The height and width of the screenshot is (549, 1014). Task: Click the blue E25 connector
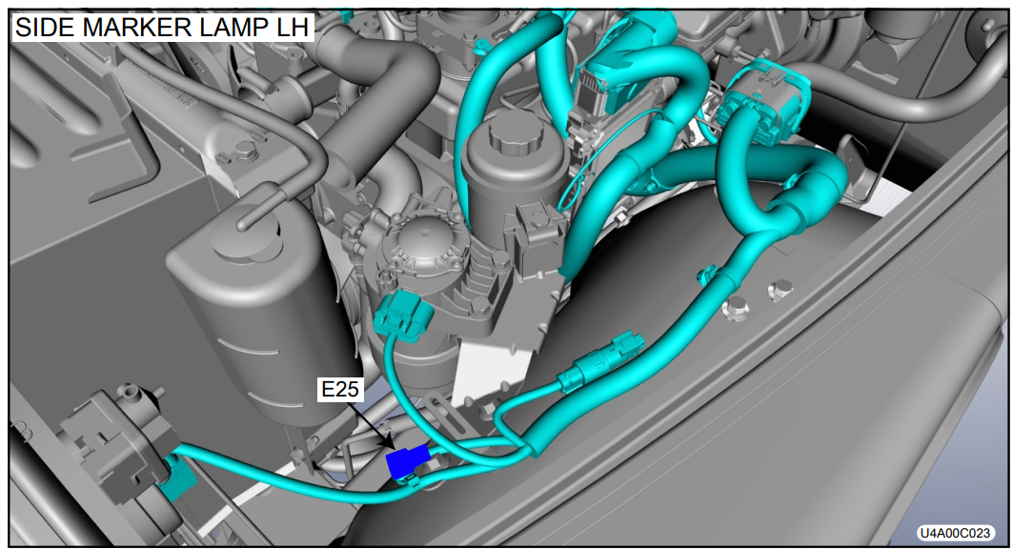(x=406, y=462)
